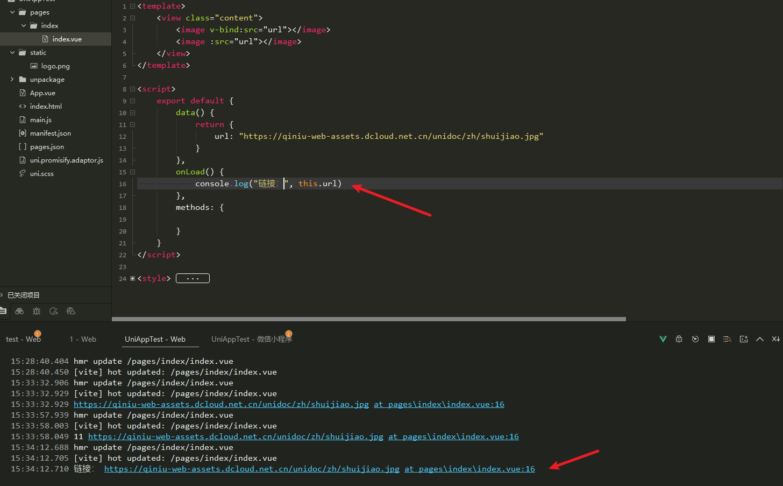This screenshot has height=486, width=783.
Task: Collapse the index subfolder chevron
Action: [24, 25]
